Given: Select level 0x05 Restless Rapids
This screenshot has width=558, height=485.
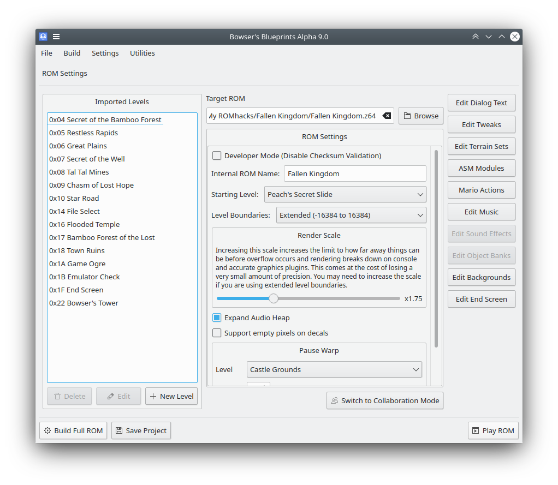Looking at the screenshot, I should (x=122, y=133).
